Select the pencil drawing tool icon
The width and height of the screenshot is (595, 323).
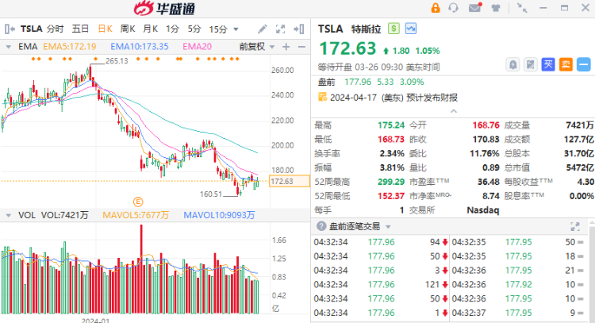(263, 29)
